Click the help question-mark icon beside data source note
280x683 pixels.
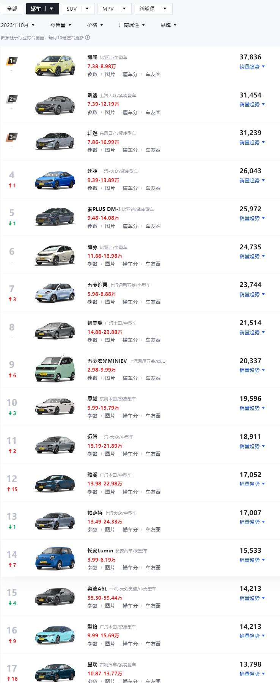coord(88,38)
